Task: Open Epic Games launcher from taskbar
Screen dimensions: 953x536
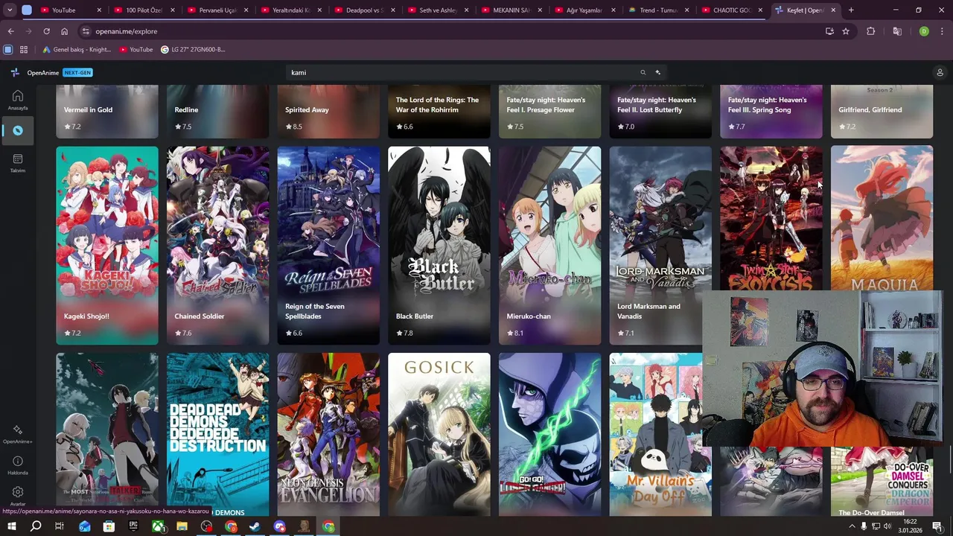Action: tap(133, 526)
